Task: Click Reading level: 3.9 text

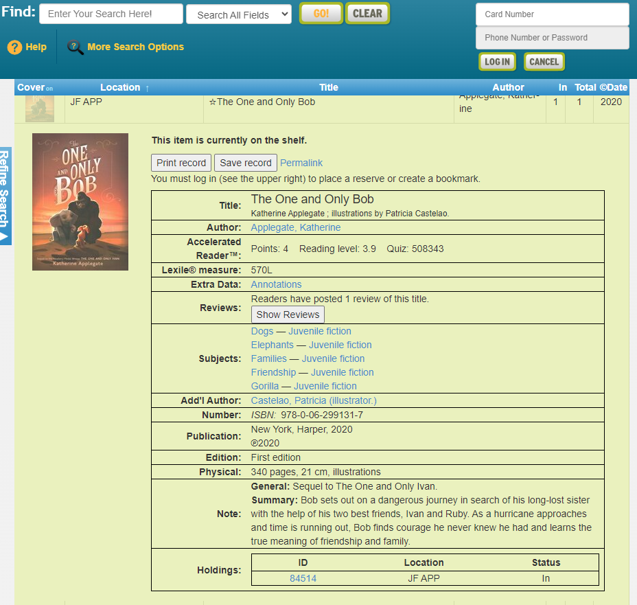Action: pos(338,249)
